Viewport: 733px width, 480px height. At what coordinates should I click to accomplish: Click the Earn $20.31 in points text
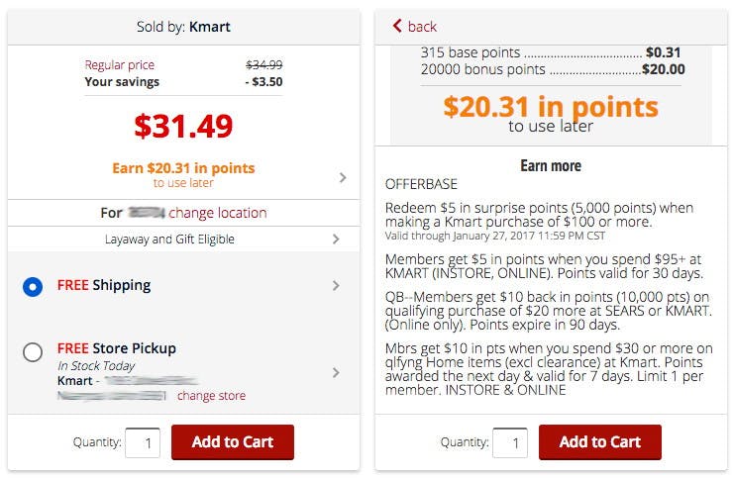tap(183, 168)
